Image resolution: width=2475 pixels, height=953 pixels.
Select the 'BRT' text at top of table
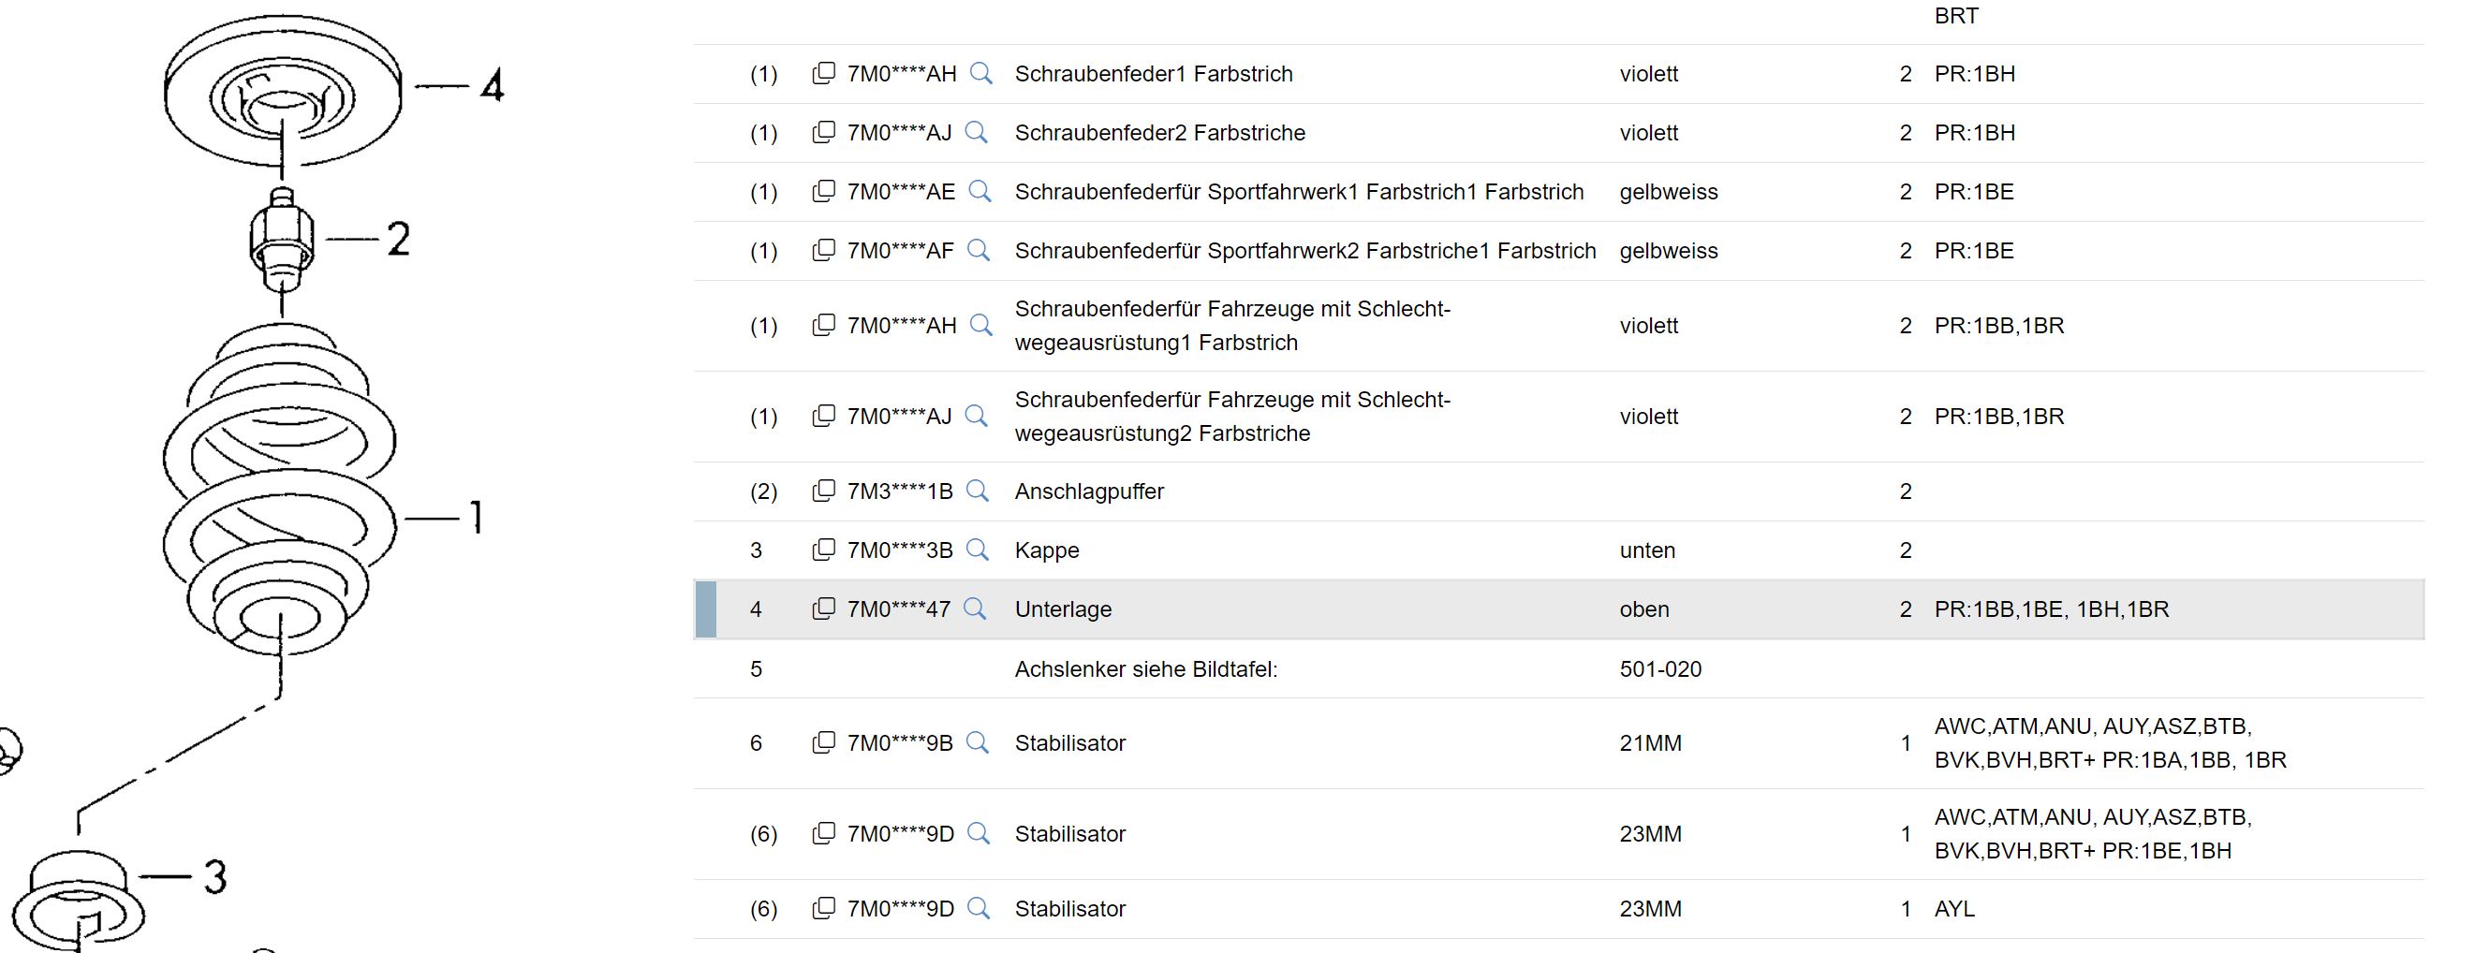(1956, 16)
